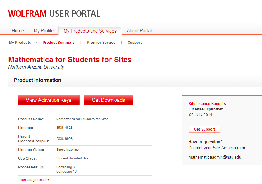Viewport: 262px width, 184px height.
Task: Open the License agreement link
Action: (33, 180)
